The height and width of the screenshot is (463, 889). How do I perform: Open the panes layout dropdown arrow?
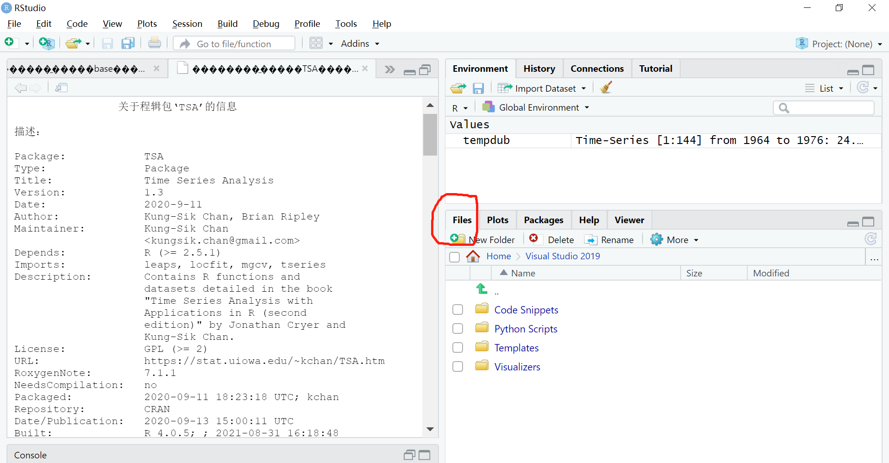point(331,44)
